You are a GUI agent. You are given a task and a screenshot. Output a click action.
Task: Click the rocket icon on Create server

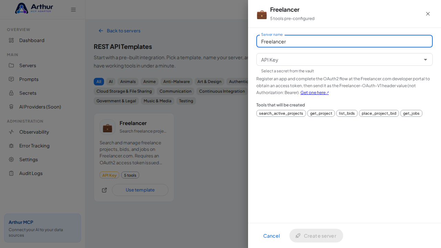coord(298,236)
